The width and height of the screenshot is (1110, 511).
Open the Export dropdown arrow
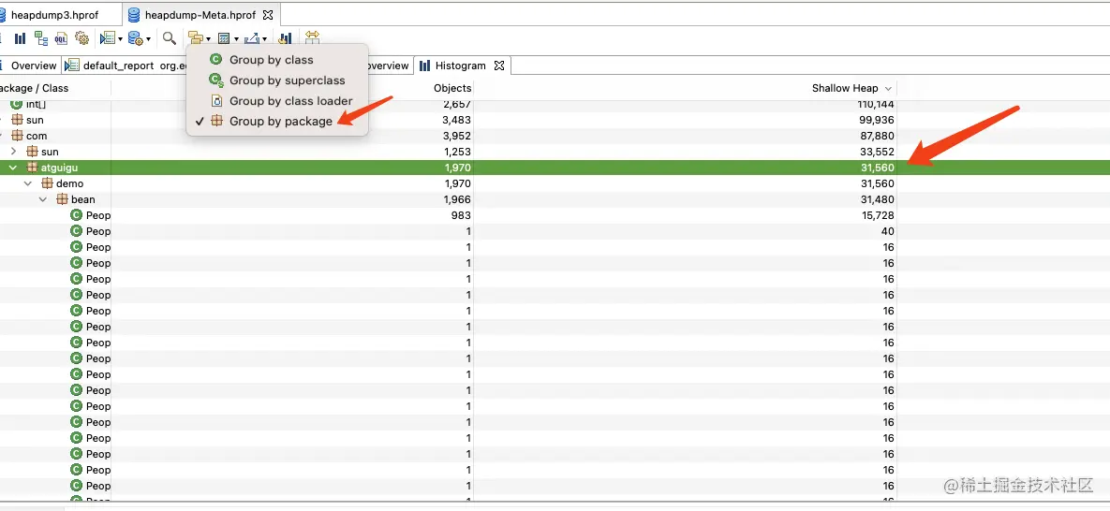(x=264, y=39)
